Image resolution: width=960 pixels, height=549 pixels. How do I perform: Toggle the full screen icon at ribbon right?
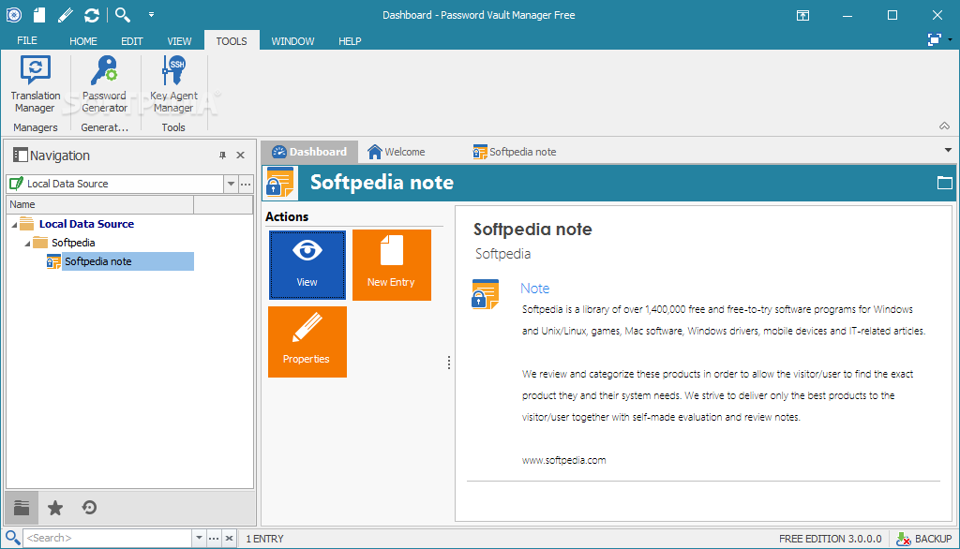click(935, 39)
